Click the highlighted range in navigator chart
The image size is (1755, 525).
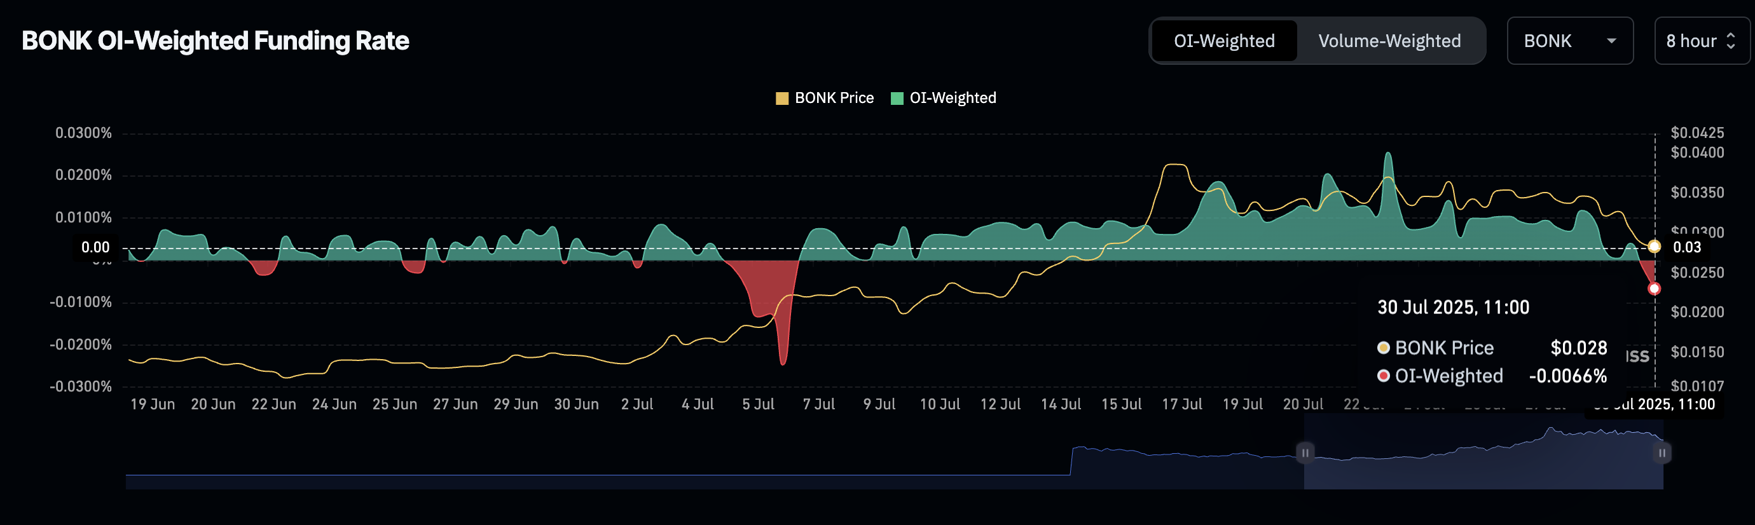pyautogui.click(x=1483, y=453)
